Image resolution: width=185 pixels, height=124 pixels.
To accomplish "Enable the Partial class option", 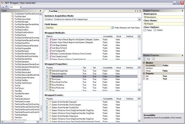I will 145,30.
